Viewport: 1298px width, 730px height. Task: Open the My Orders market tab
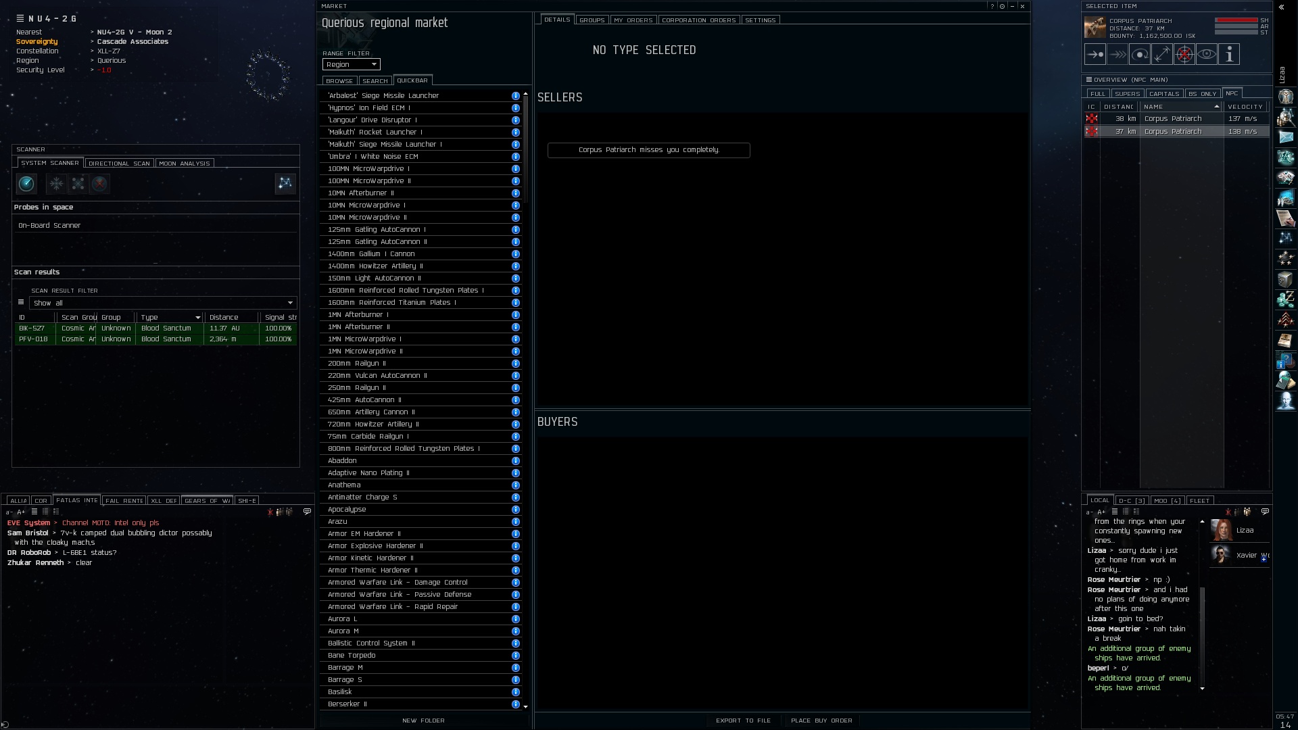pos(633,20)
